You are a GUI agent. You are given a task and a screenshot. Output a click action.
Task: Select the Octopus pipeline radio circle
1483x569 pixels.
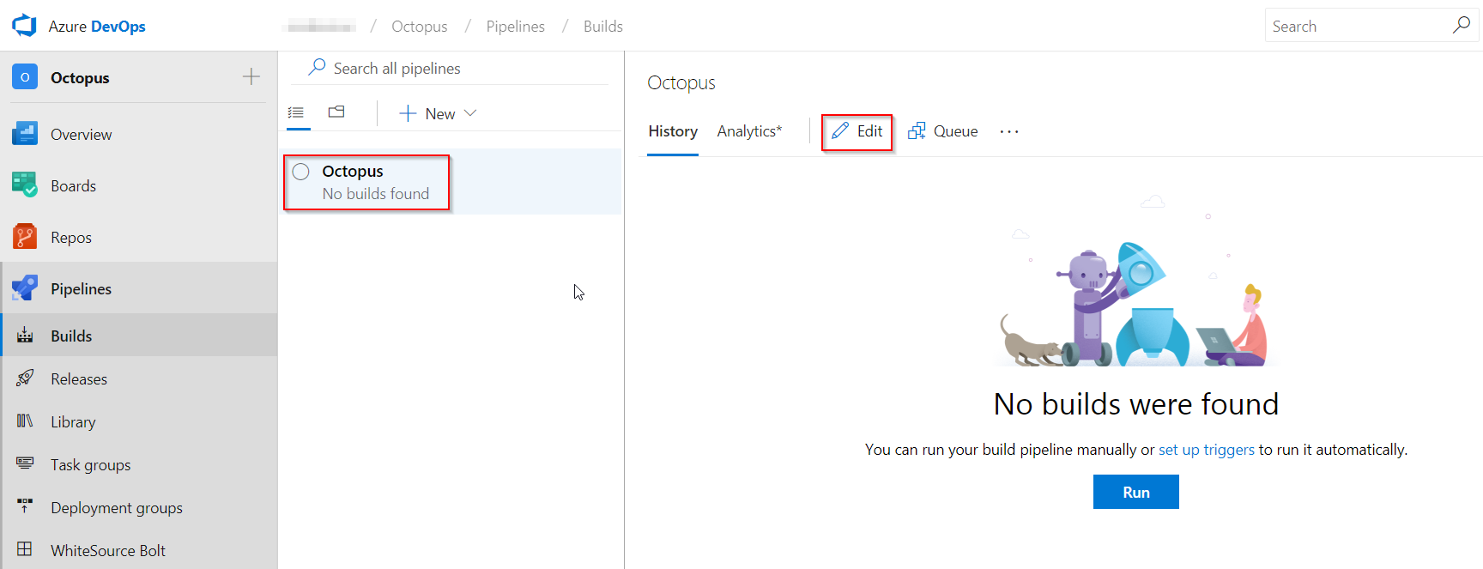coord(301,172)
